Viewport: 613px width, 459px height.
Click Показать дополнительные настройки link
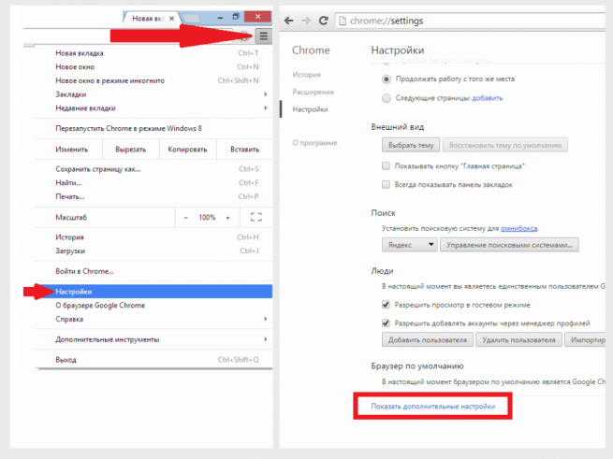click(433, 407)
